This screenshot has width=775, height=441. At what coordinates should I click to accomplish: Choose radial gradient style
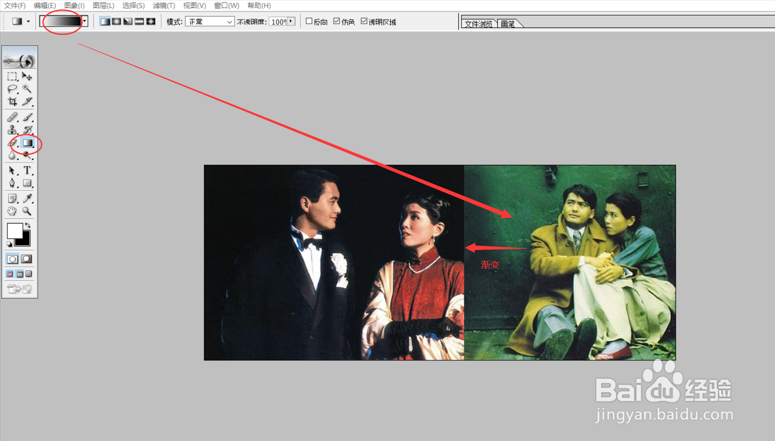[116, 22]
